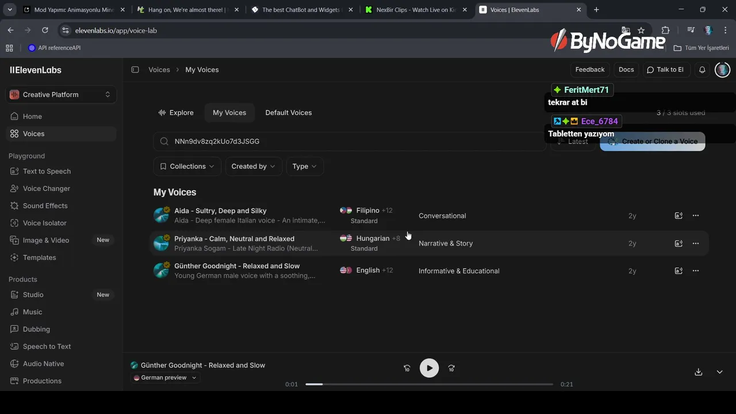This screenshot has height=414, width=736.
Task: Click Feedback button
Action: tap(590, 70)
